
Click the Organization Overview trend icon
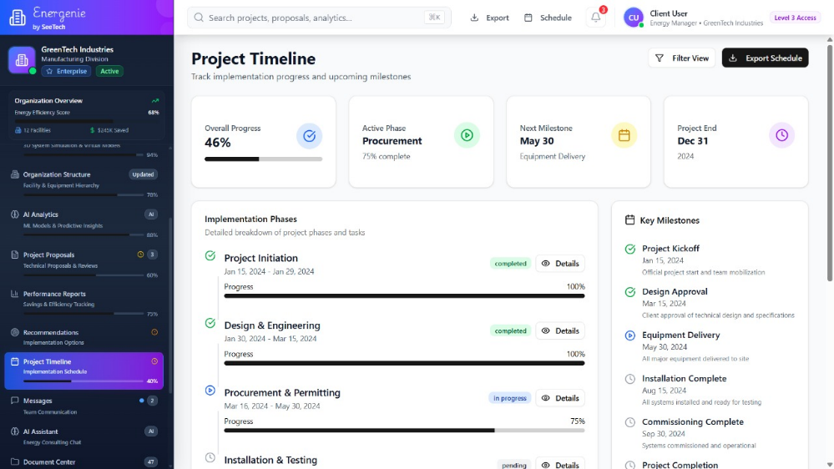(x=154, y=100)
